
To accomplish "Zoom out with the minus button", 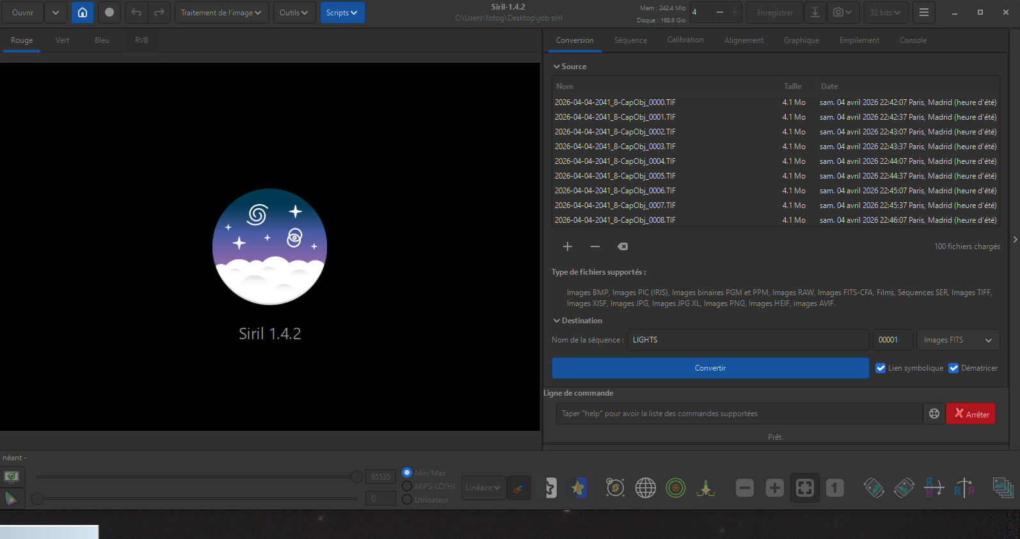I will point(745,488).
